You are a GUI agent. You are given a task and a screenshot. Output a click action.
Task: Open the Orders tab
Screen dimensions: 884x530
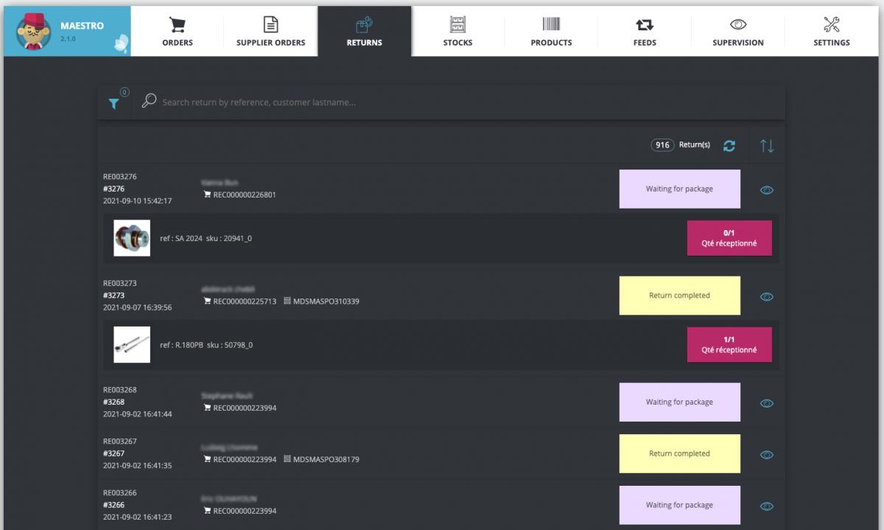tap(177, 32)
